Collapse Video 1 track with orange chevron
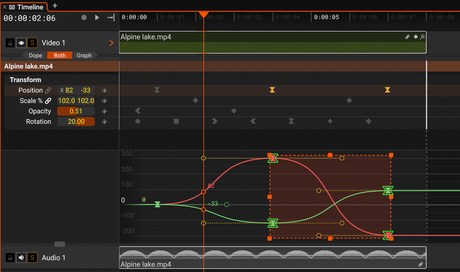Image resolution: width=460 pixels, height=272 pixels. pyautogui.click(x=111, y=43)
